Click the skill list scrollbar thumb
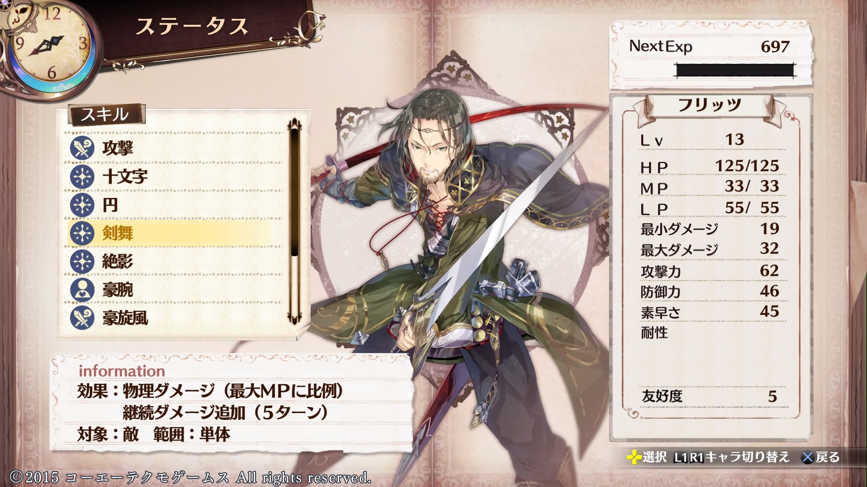This screenshot has height=487, width=867. pos(294,193)
